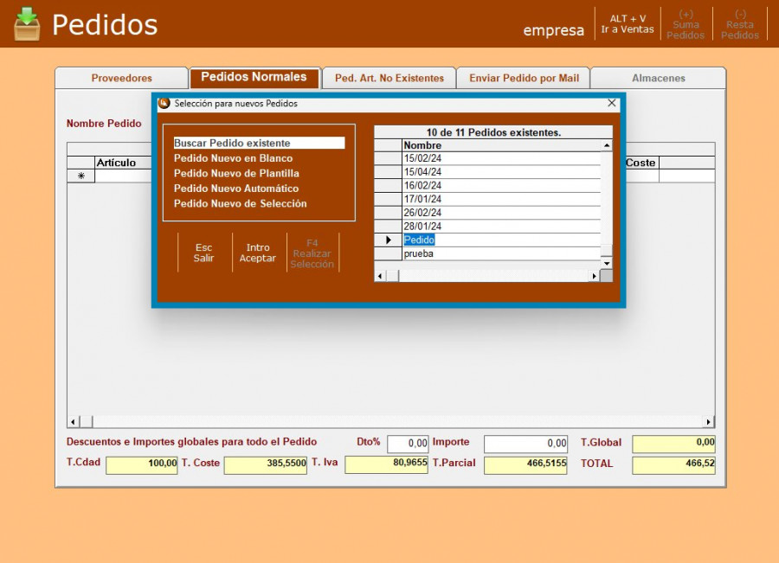The image size is (779, 563).
Task: Click Esc Salir button
Action: [x=204, y=253]
